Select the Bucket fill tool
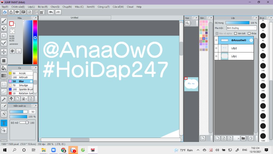The width and height of the screenshot is (273, 154). click(x=4, y=68)
